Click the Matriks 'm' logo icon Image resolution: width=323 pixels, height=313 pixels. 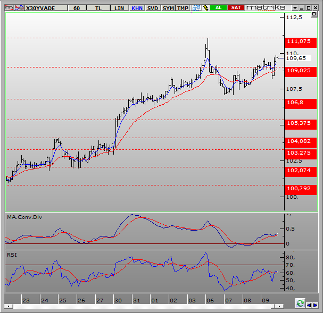click(9, 8)
